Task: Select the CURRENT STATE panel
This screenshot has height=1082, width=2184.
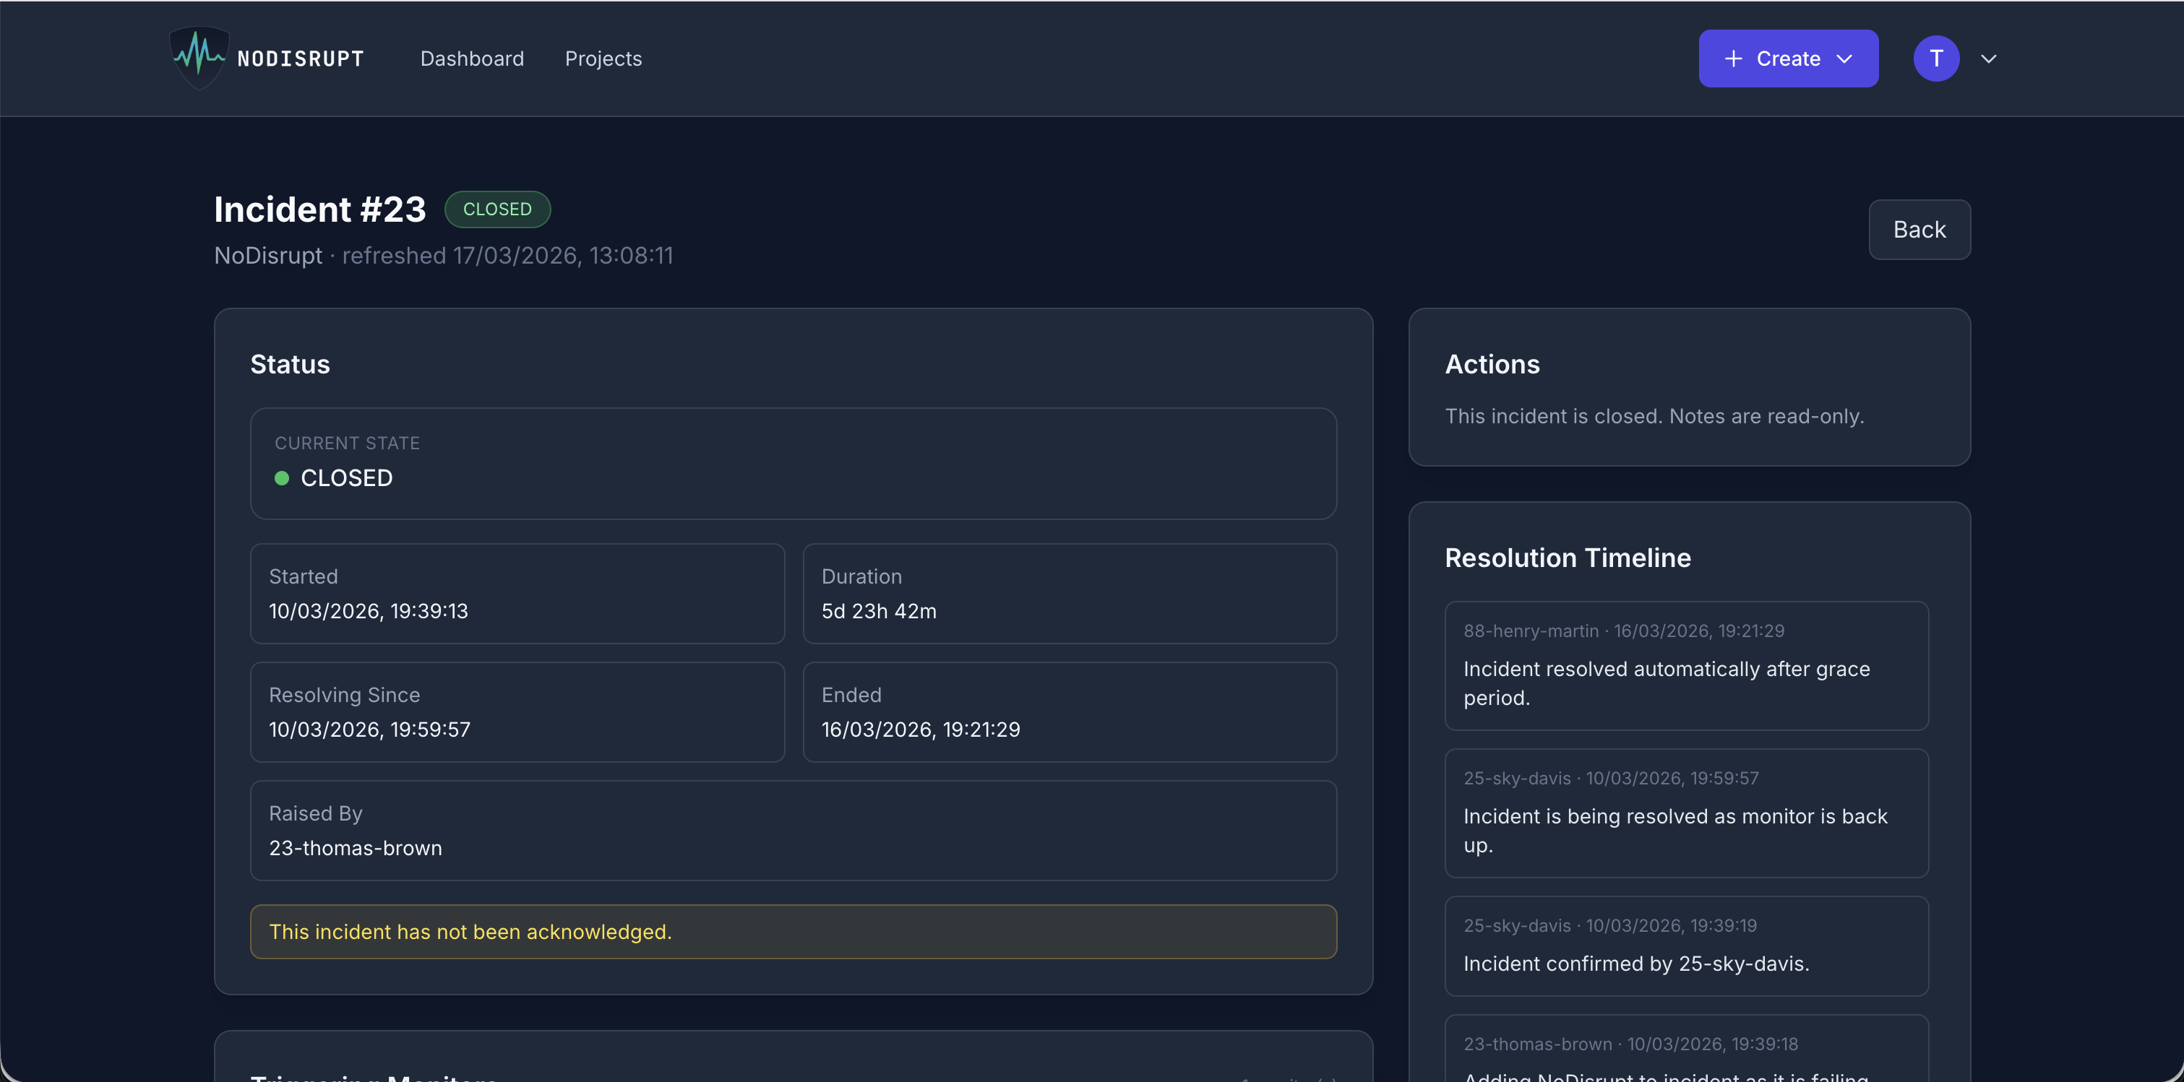Action: pyautogui.click(x=794, y=464)
